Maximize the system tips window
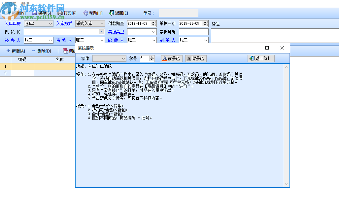This screenshot has width=339, height=205. (x=267, y=48)
